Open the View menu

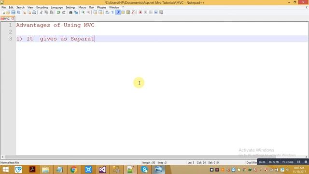click(x=30, y=7)
